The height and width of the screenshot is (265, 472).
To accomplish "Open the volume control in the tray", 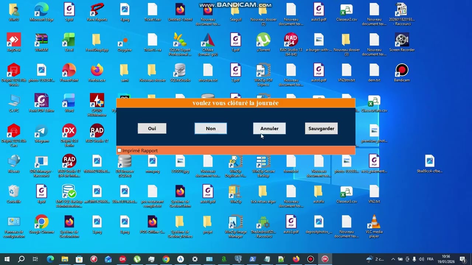I will [x=421, y=259].
